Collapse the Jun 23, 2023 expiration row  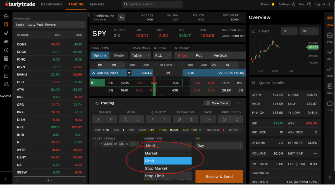pos(94,73)
